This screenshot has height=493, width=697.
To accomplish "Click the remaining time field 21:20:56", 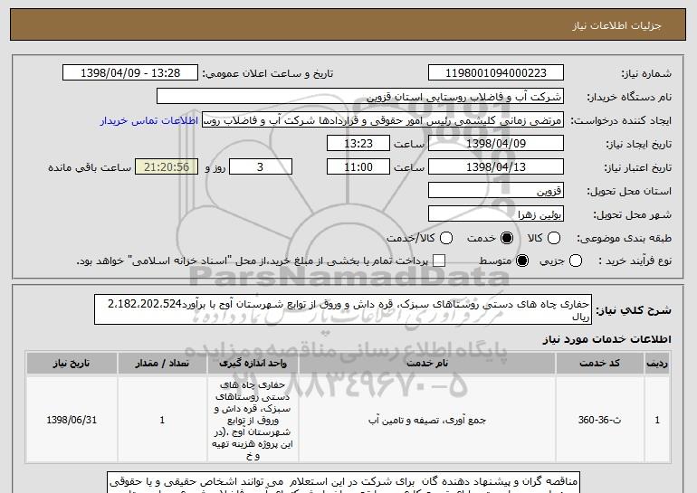I will 167,167.
